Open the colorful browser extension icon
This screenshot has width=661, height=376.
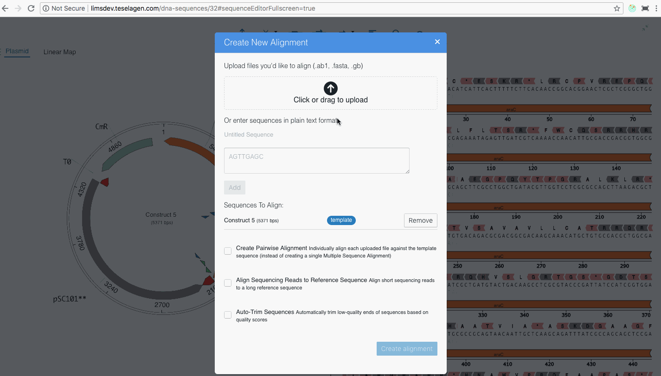point(632,8)
